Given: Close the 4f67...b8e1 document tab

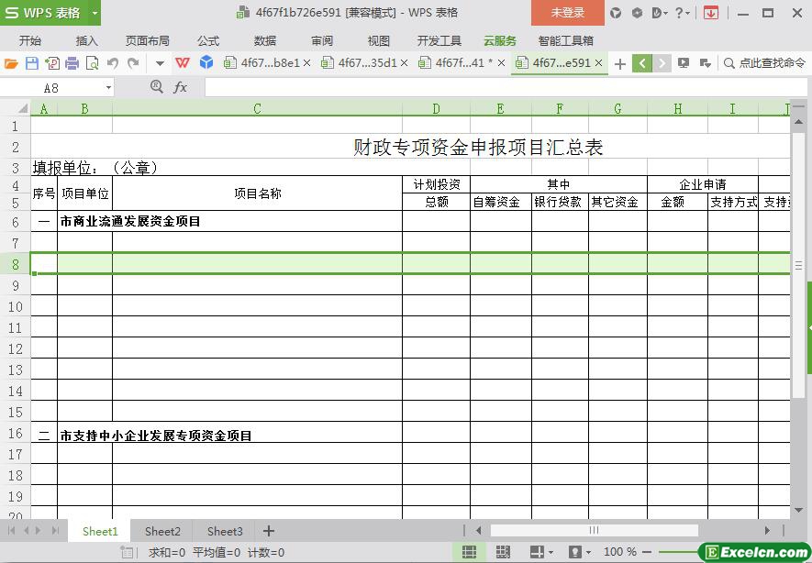Looking at the screenshot, I should click(307, 63).
